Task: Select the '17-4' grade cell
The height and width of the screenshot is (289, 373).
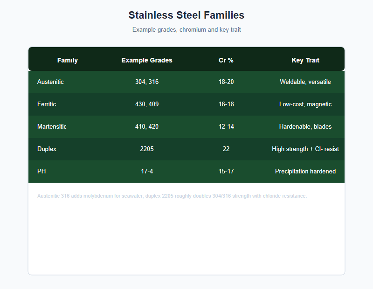Action: (x=147, y=172)
